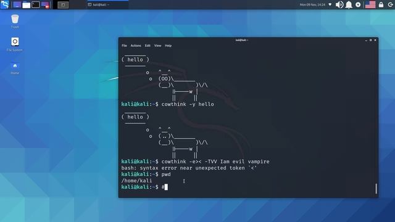Viewport: 395px width, 222px height.
Task: Click the terminal title bar kali@kali
Action: [241, 40]
